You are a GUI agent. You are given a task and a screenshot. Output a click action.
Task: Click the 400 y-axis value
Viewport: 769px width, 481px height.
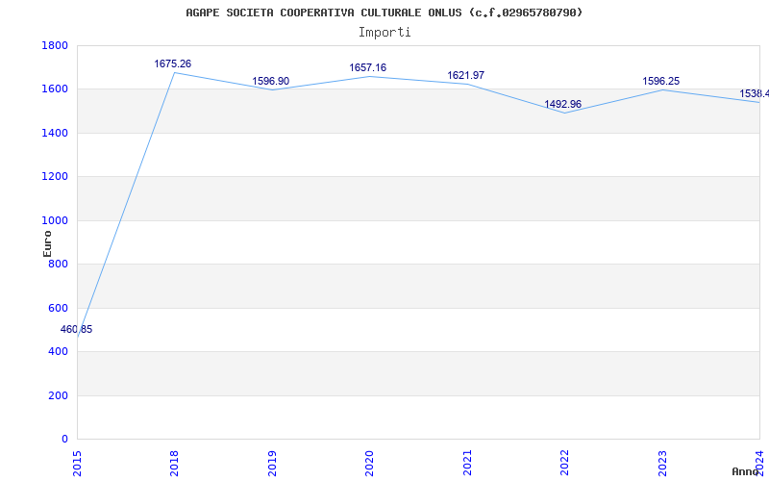[x=59, y=352]
